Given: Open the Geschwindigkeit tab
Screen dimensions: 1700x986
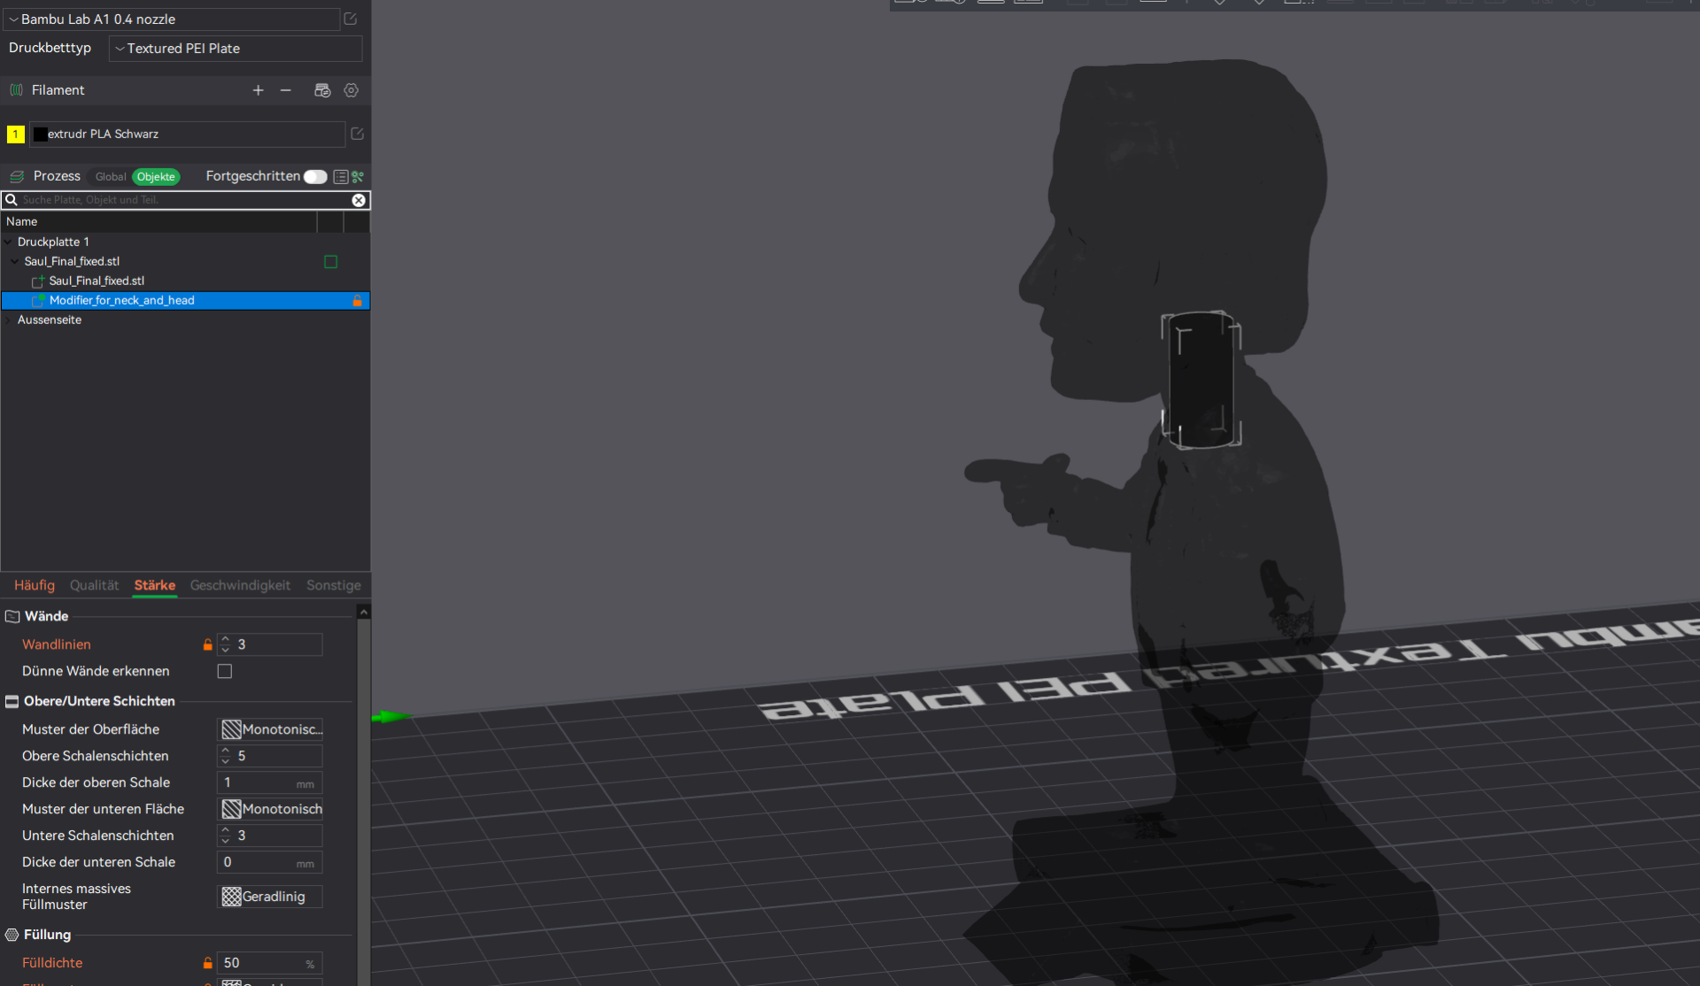Looking at the screenshot, I should 240,585.
